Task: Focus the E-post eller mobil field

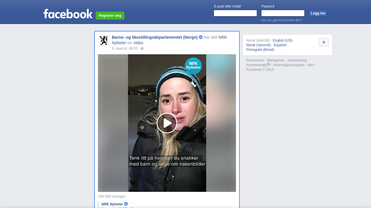Action: (235, 13)
